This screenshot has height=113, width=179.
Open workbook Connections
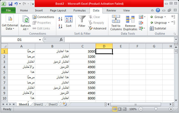43,17
